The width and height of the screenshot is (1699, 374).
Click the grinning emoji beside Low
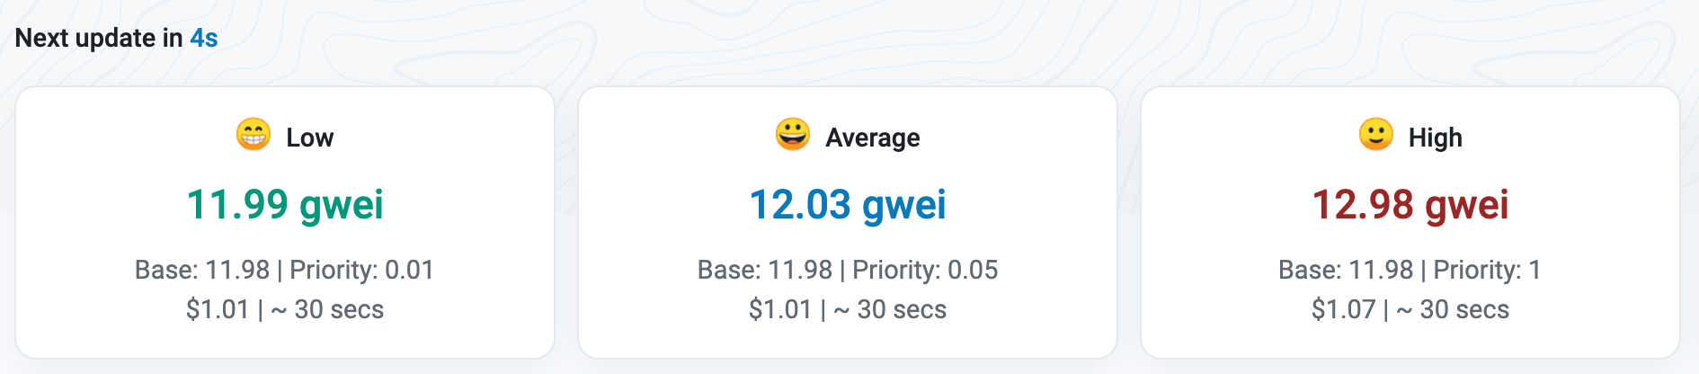pos(254,135)
